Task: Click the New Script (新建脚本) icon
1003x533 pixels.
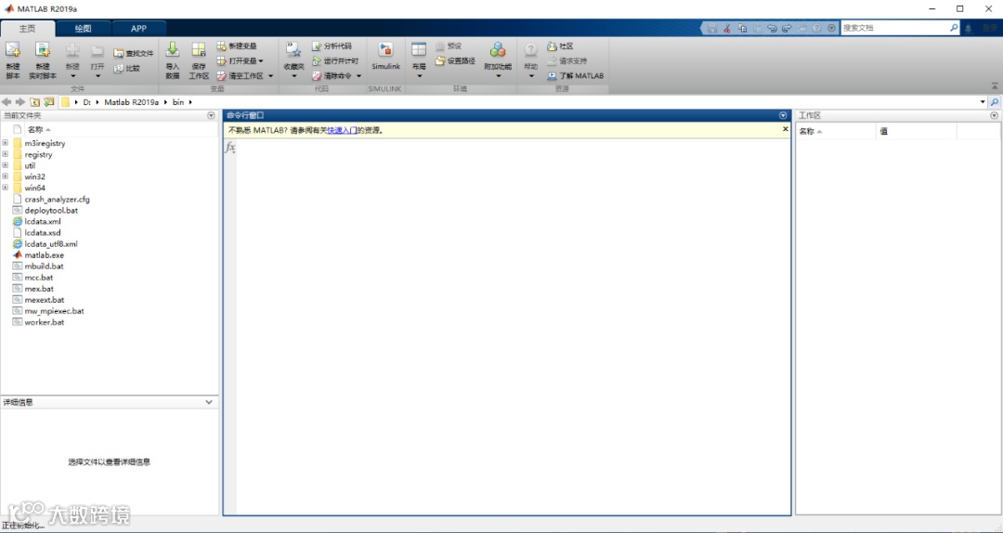Action: [13, 50]
